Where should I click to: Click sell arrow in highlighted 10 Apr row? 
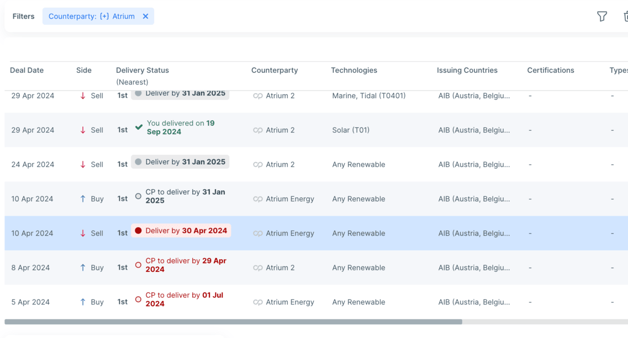(82, 233)
